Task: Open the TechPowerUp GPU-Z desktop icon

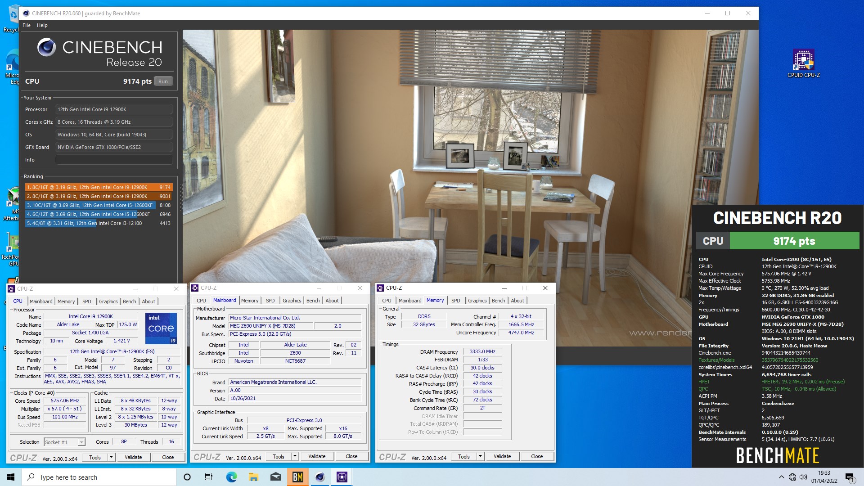Action: 11,250
